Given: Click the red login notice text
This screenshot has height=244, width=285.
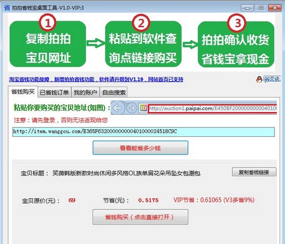Looking at the screenshot, I should 61,120.
